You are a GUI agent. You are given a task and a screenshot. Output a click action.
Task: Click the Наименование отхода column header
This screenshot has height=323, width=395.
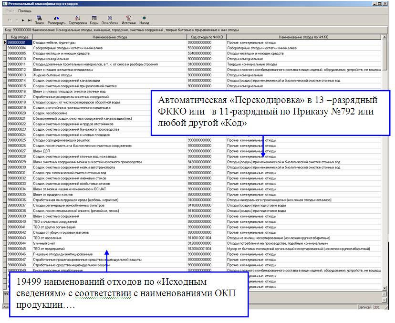(110, 37)
